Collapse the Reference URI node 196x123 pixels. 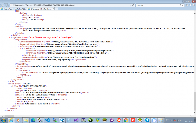[17, 46]
